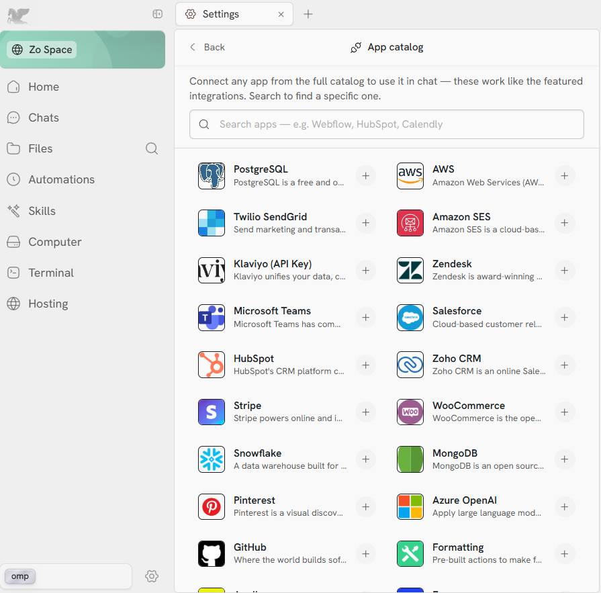
Task: Connect Twilio SendGrid using its plus button
Action: pyautogui.click(x=366, y=223)
